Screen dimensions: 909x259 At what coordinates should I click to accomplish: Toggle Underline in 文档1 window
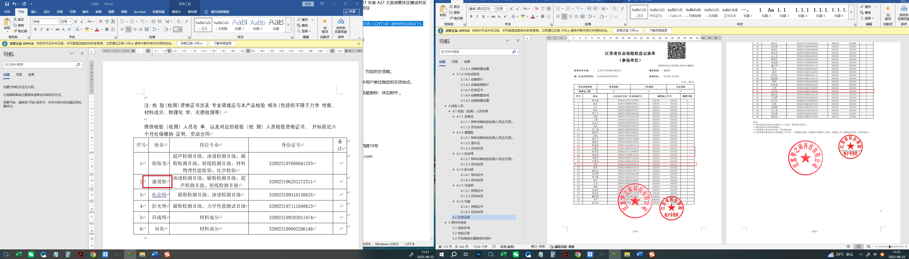pos(47,29)
